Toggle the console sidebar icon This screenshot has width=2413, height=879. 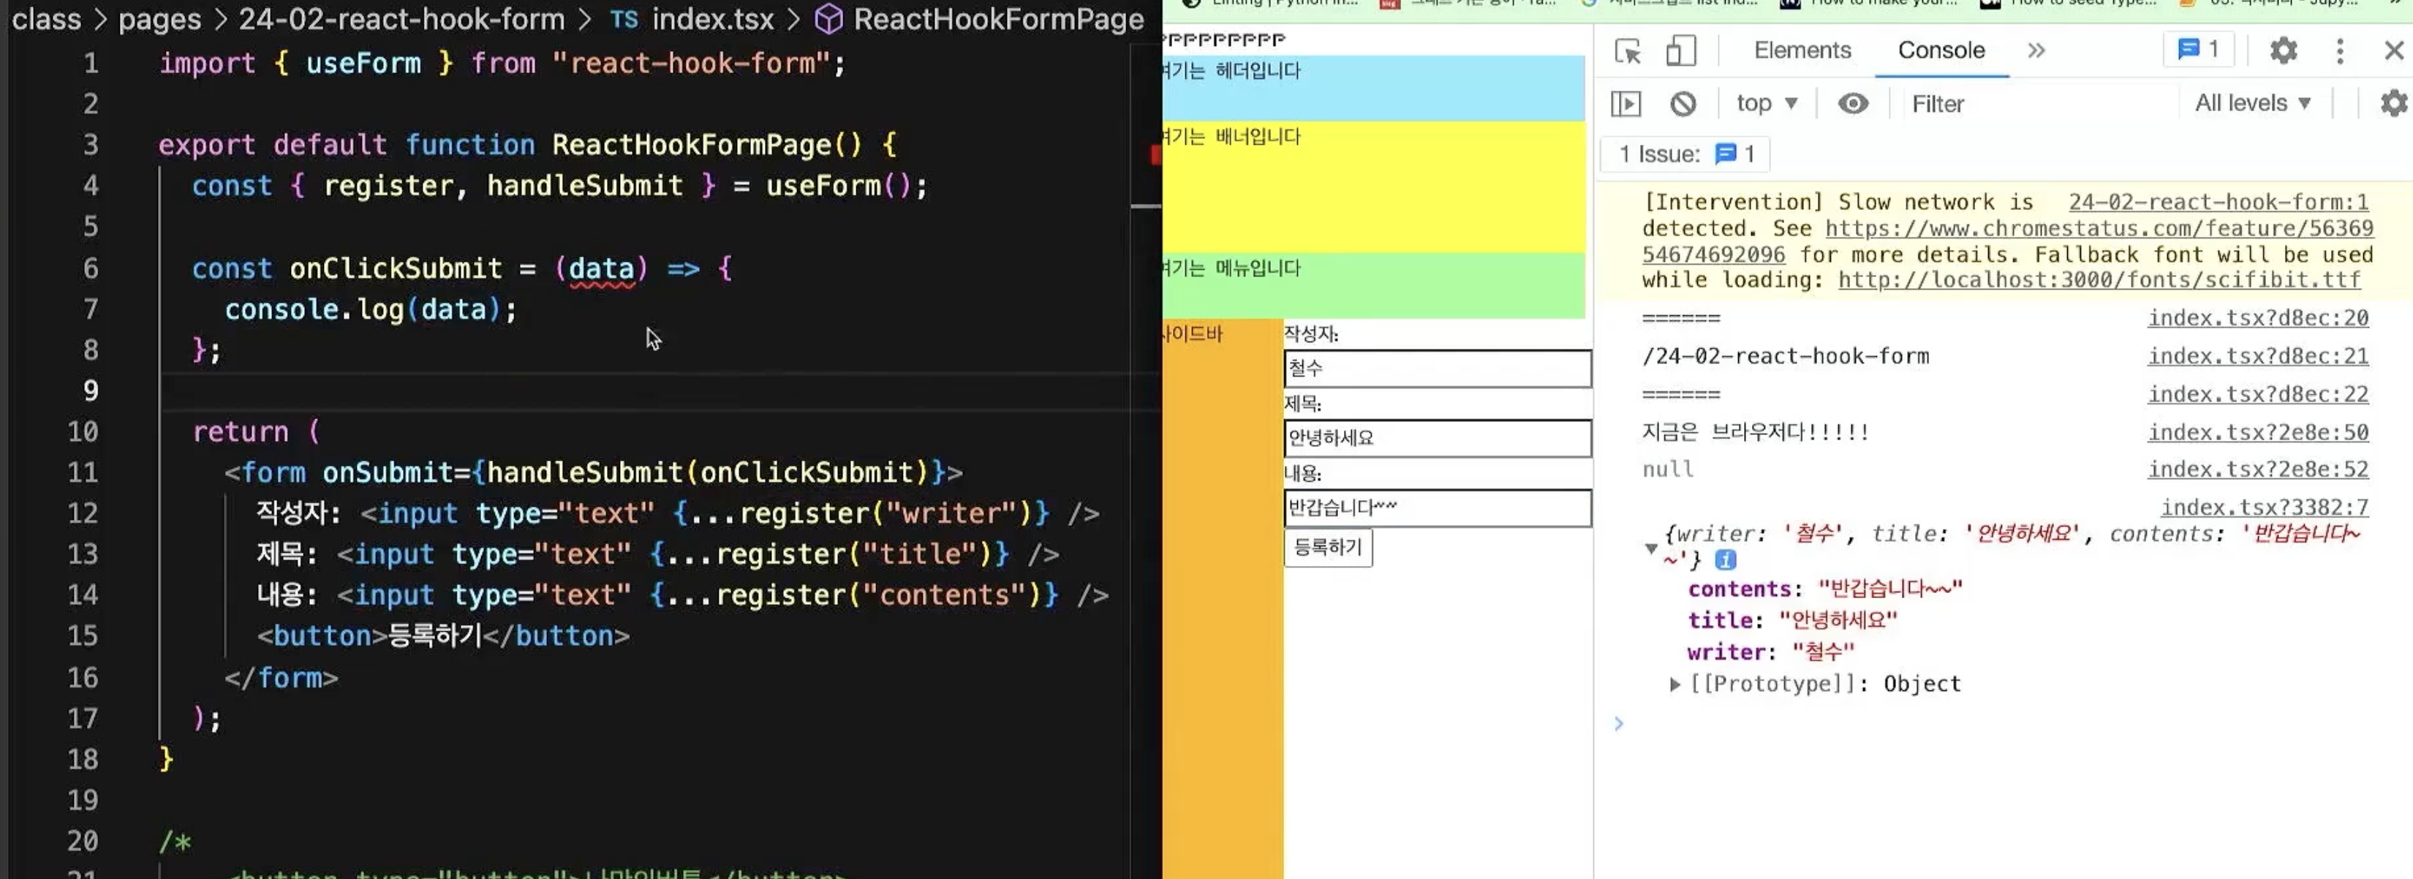click(1626, 103)
